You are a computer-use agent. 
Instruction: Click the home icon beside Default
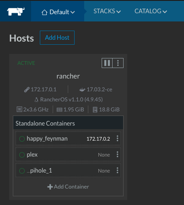[44, 12]
